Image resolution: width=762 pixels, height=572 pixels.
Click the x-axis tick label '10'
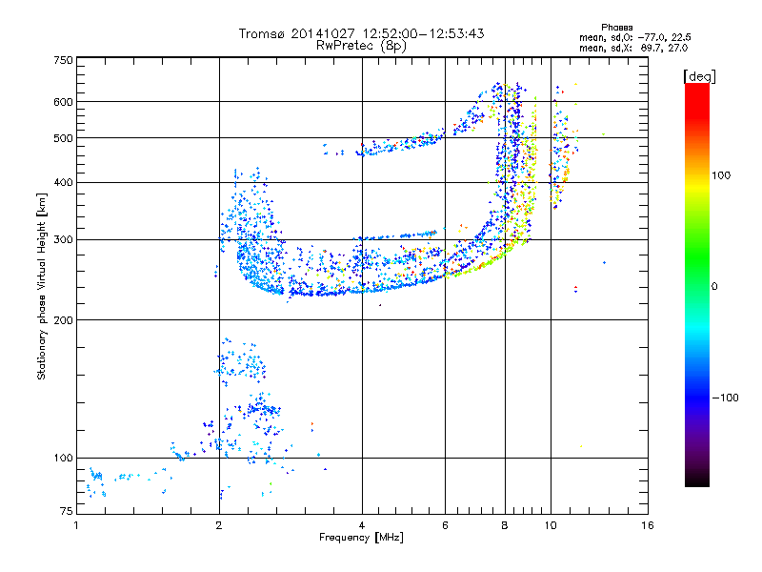tap(551, 525)
